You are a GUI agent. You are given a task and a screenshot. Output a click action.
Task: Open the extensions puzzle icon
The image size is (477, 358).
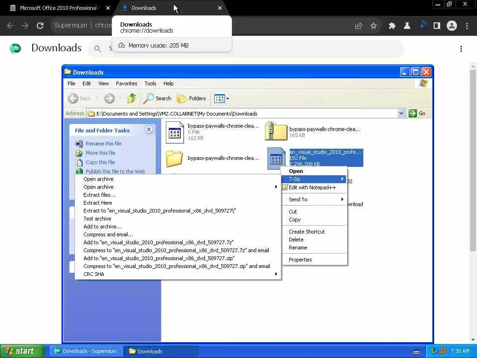[x=392, y=26]
